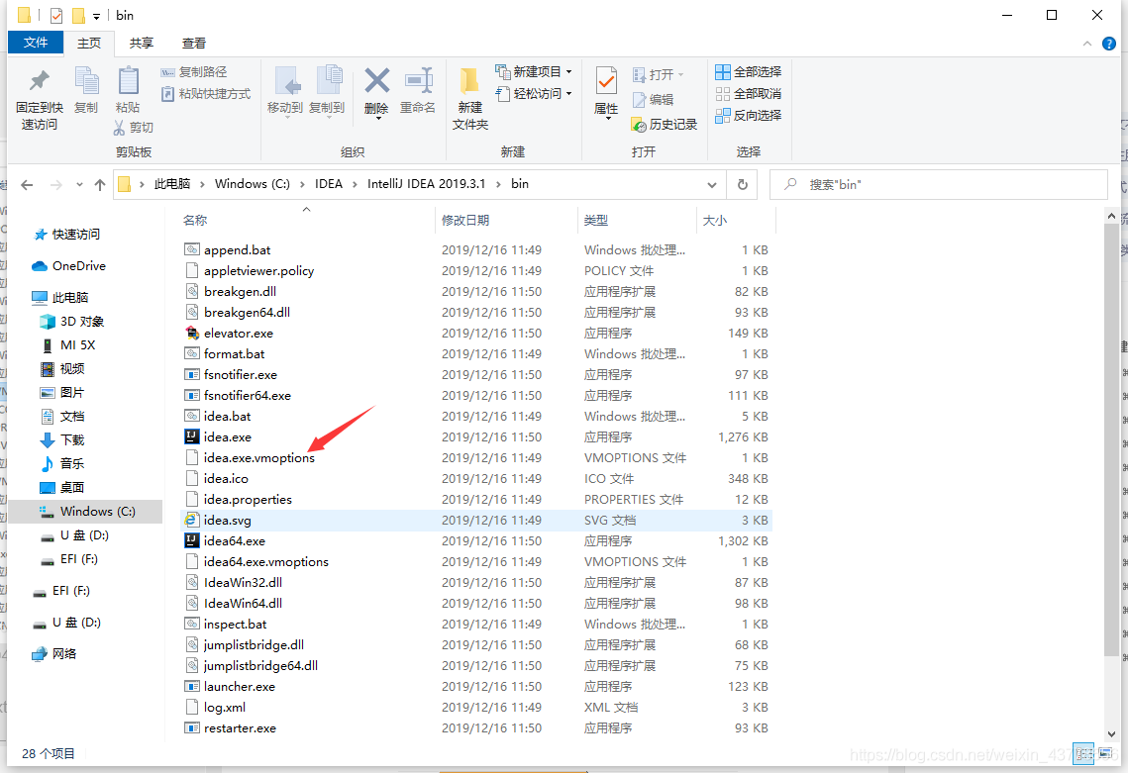Image resolution: width=1128 pixels, height=773 pixels.
Task: Open 下载 Downloads in the sidebar
Action: tap(62, 440)
